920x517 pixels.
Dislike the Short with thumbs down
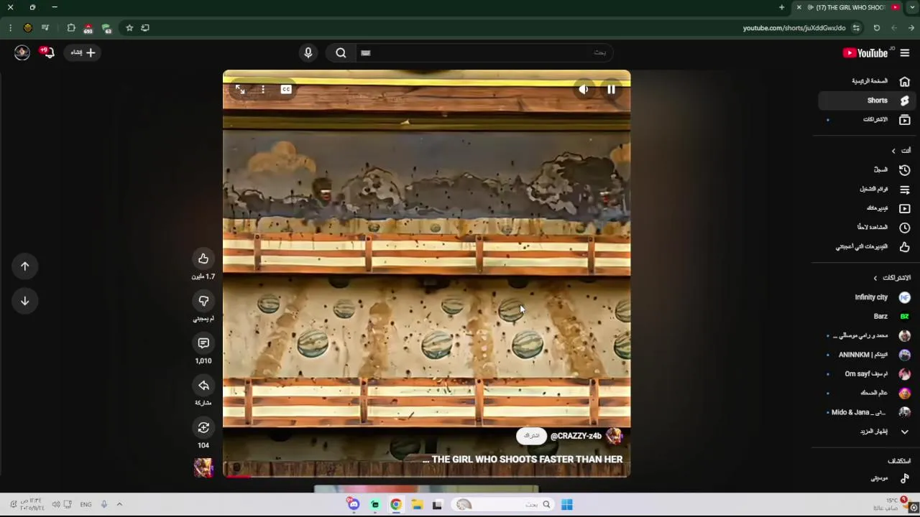click(x=203, y=301)
